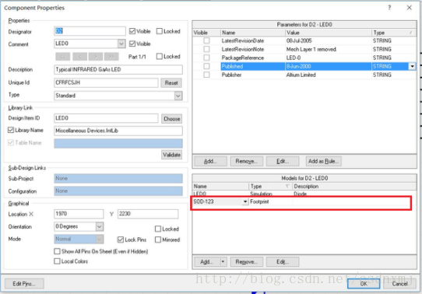Screen dimensions: 422x294
Task: Enable Show All Pins On Sheet
Action: coord(57,251)
